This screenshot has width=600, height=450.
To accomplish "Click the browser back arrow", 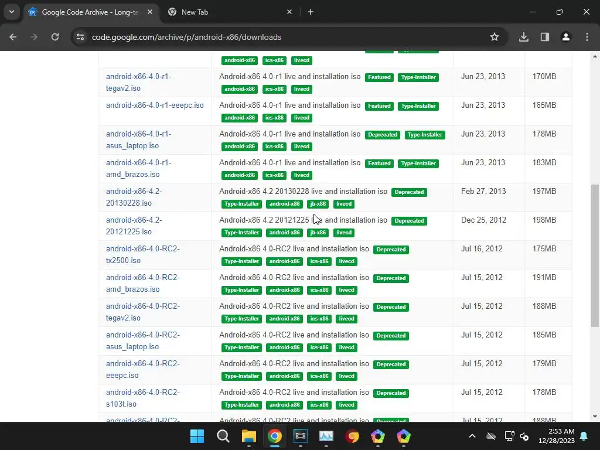I will pos(13,37).
